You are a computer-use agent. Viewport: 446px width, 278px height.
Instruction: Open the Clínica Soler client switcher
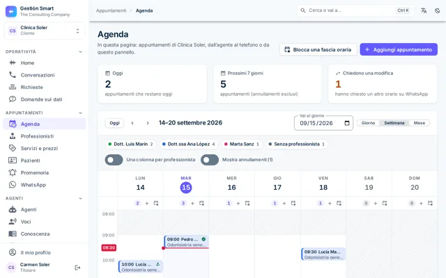45,31
